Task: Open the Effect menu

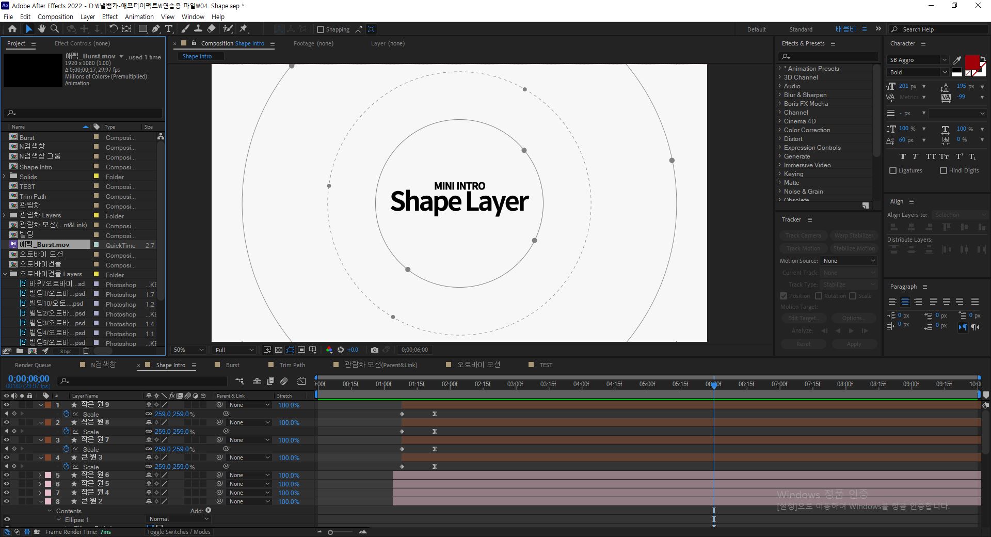Action: click(x=110, y=17)
